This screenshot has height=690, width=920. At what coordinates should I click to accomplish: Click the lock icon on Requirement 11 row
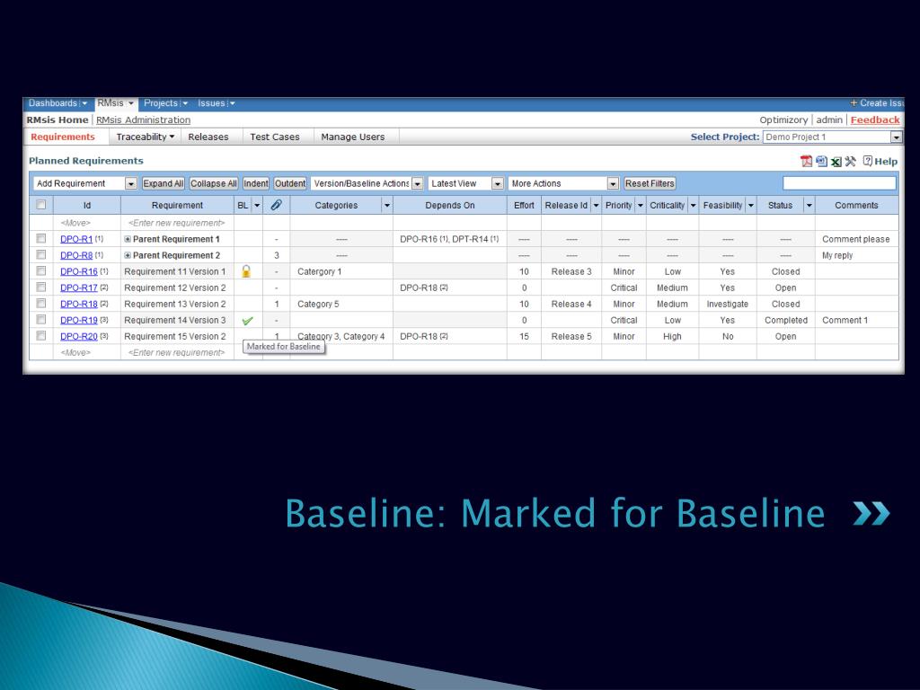pos(246,271)
